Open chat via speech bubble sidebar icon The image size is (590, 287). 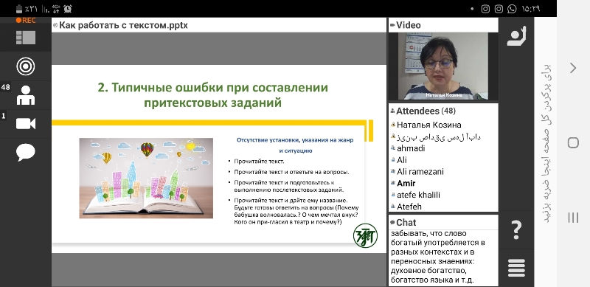pos(26,153)
